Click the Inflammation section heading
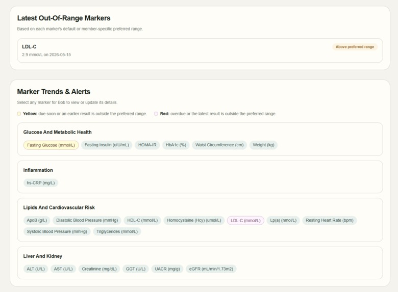The height and width of the screenshot is (292, 398). (38, 170)
